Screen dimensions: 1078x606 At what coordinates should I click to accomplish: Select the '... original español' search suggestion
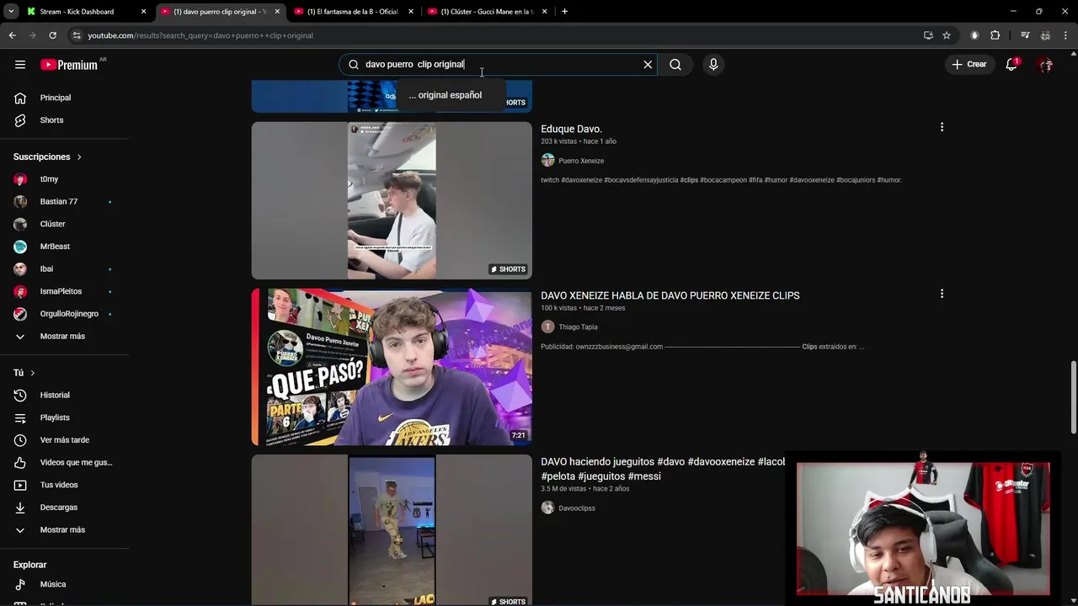[x=445, y=95]
